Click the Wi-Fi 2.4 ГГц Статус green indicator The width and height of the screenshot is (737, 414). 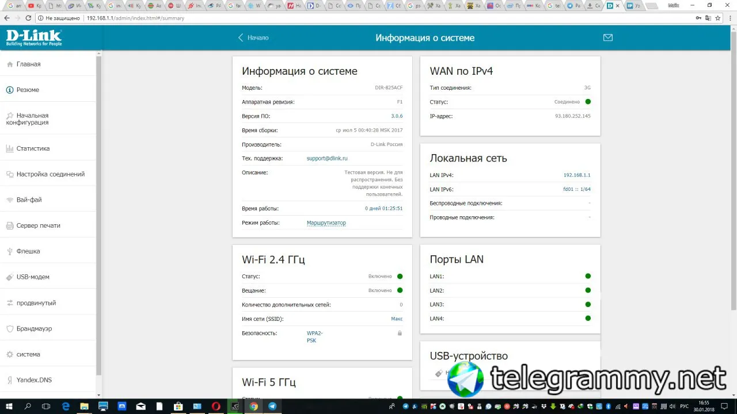click(400, 277)
